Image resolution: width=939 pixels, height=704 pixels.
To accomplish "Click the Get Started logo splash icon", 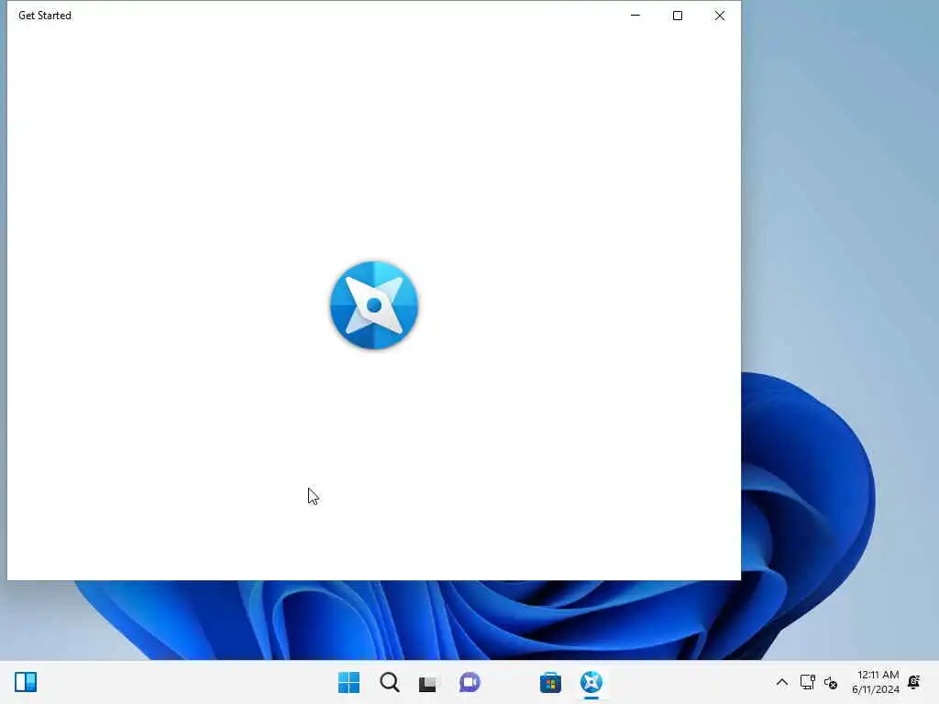I will (x=374, y=305).
